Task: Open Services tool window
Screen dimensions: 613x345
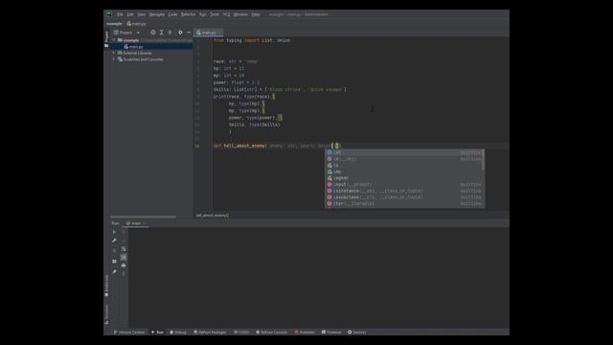Action: [357, 333]
